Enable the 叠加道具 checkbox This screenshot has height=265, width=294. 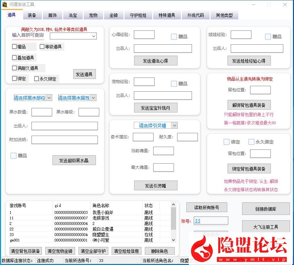15,58
